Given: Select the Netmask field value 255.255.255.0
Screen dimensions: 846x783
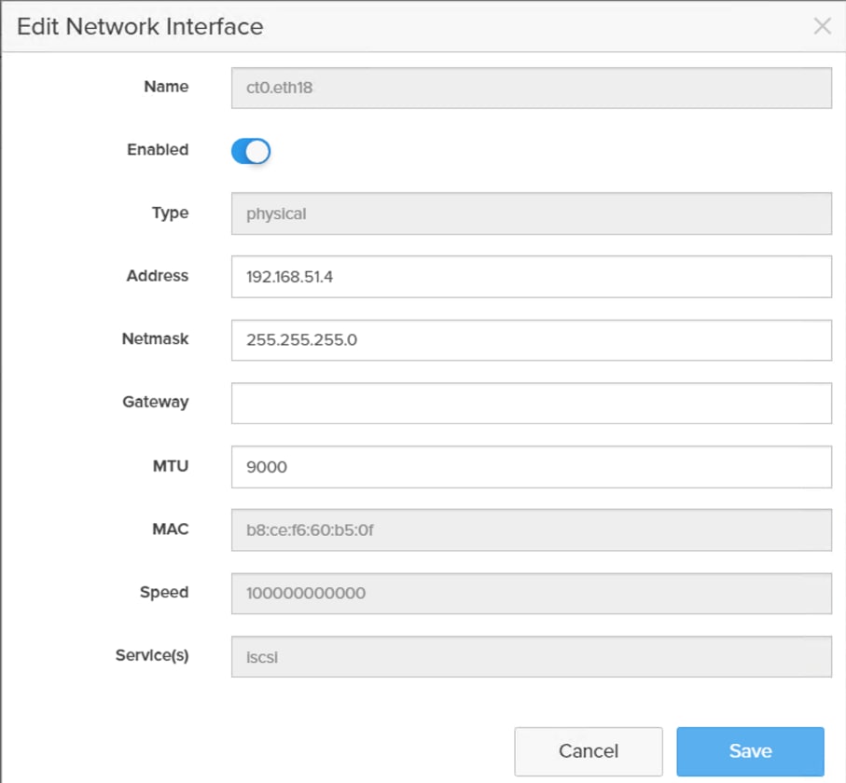Looking at the screenshot, I should pyautogui.click(x=531, y=339).
